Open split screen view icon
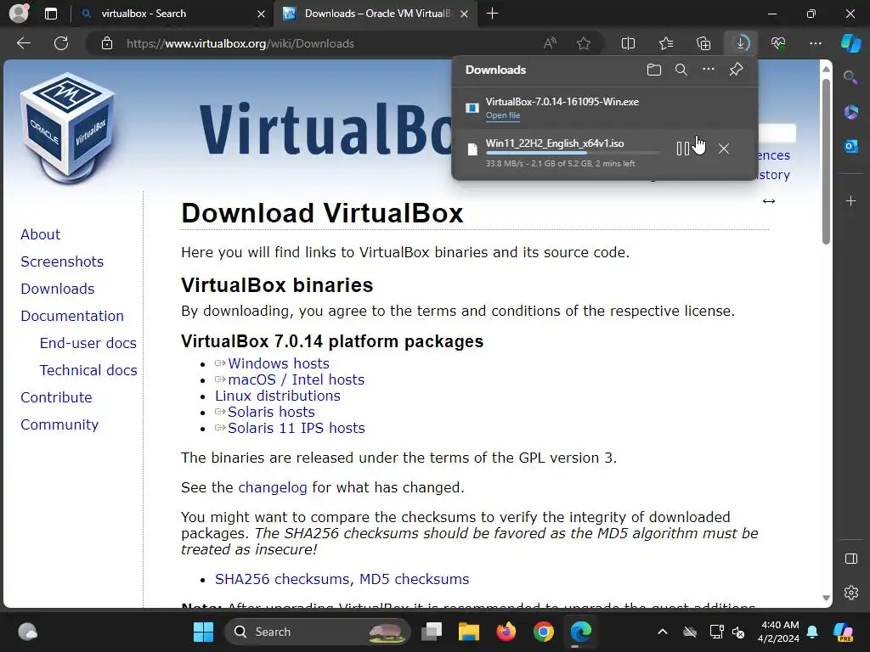This screenshot has width=870, height=652. tap(628, 43)
